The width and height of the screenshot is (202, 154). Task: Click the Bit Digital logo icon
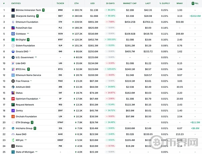tap(13, 40)
